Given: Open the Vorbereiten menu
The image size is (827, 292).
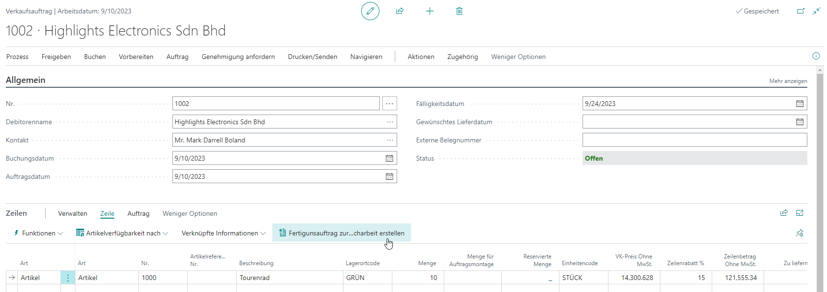Looking at the screenshot, I should pos(136,57).
